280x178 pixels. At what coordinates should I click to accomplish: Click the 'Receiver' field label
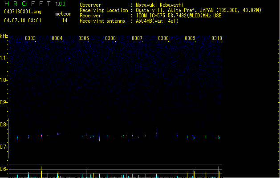[90, 16]
